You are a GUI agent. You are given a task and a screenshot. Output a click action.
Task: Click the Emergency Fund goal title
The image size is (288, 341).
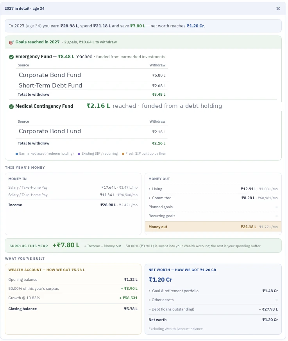click(34, 57)
